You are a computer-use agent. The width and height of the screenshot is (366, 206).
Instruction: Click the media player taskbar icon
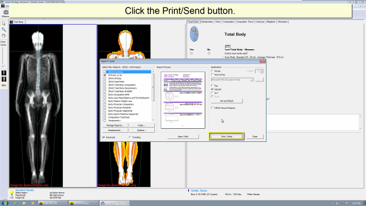tap(33, 203)
